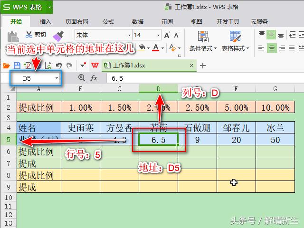
Task: Open the 云服务 tab
Action: 259,21
